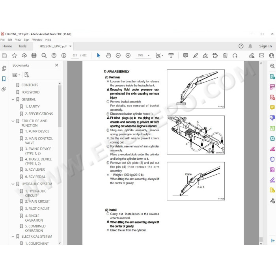Open the FOREWORD bookmark
Viewport: 276px width, 276px height.
click(30, 92)
